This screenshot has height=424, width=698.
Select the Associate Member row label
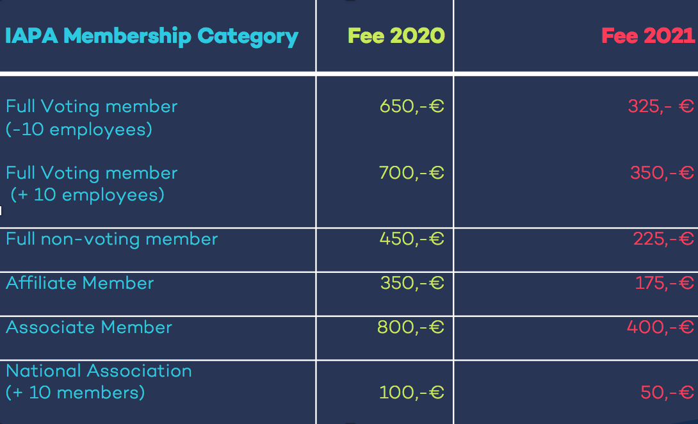click(89, 327)
